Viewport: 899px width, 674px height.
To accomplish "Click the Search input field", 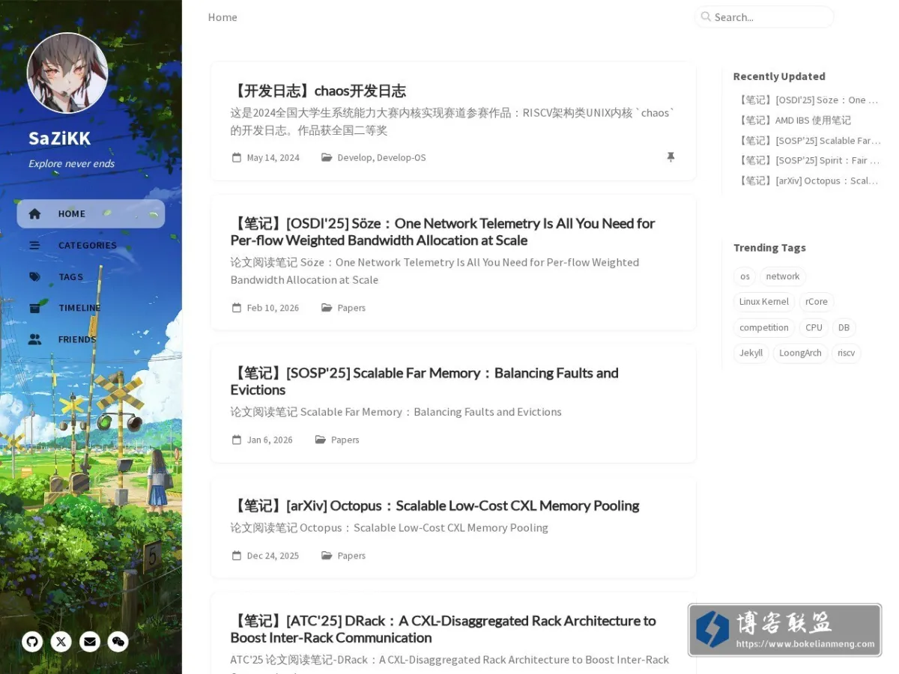I will click(765, 16).
